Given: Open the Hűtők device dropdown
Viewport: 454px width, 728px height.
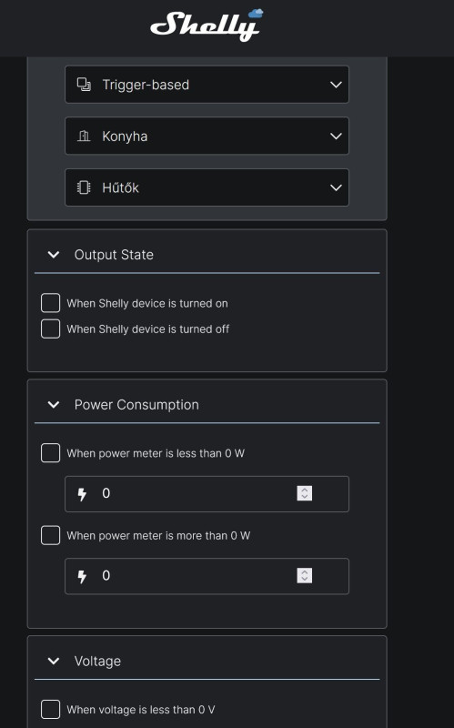Looking at the screenshot, I should coord(207,187).
